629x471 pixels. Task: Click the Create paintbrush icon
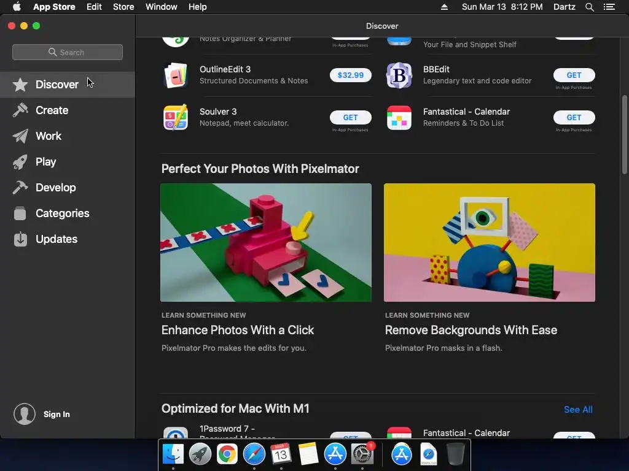click(20, 110)
